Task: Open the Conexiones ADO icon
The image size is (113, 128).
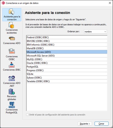Action: point(12,38)
